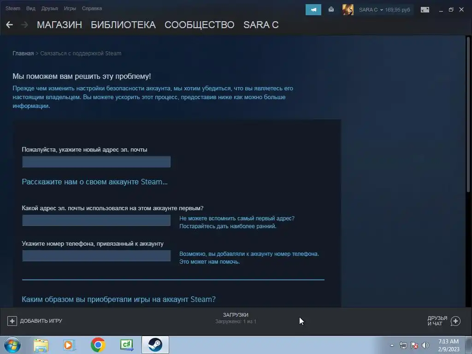
Task: Click ДРУЗЬЯ И ЧАТ label
Action: pyautogui.click(x=437, y=321)
